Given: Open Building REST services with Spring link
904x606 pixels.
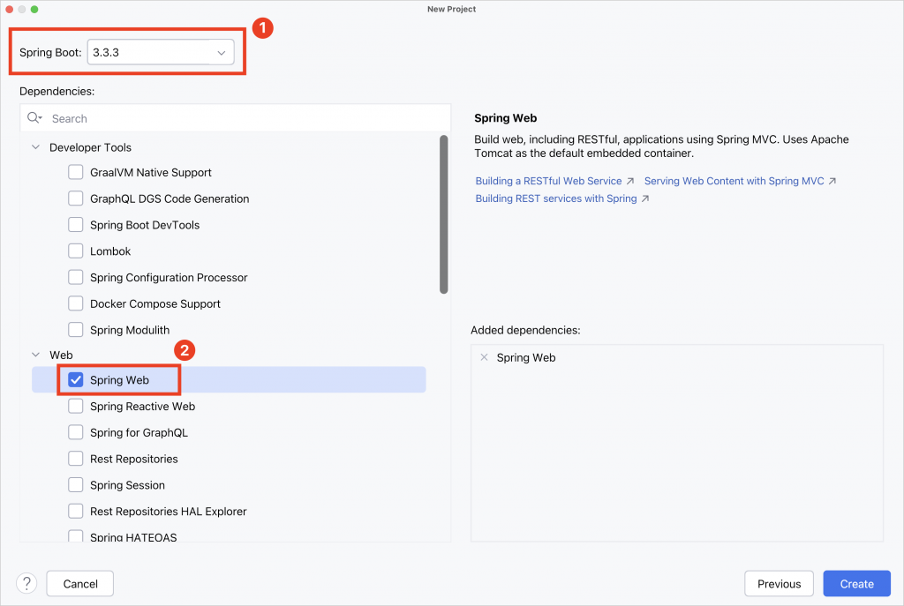Looking at the screenshot, I should click(x=556, y=198).
